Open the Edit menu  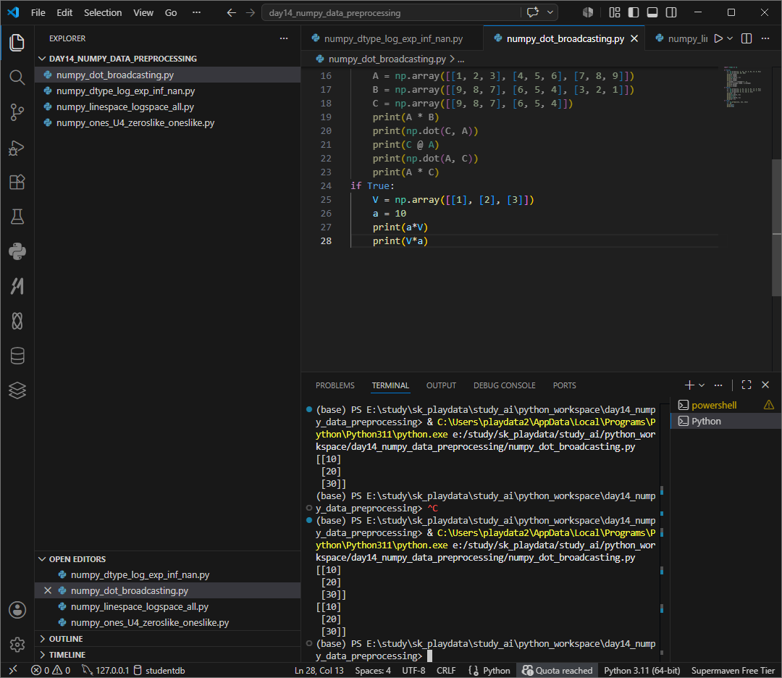point(64,12)
